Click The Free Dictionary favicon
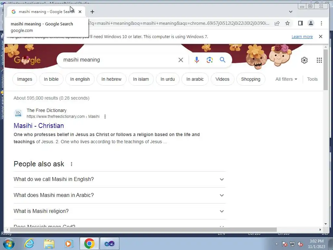333x250 pixels. 18,113
